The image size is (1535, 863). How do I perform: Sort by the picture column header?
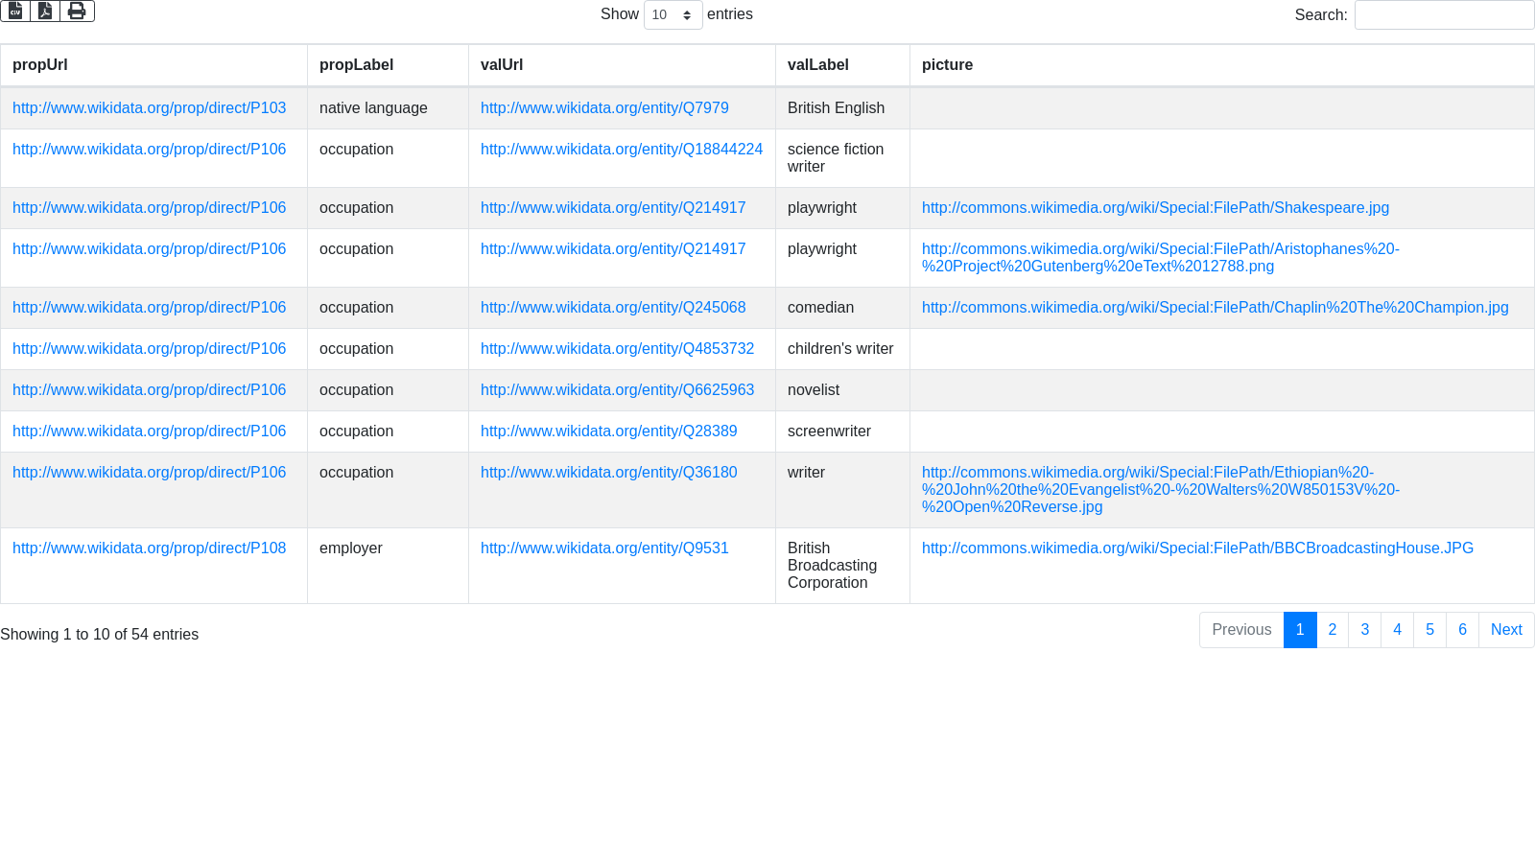(947, 65)
